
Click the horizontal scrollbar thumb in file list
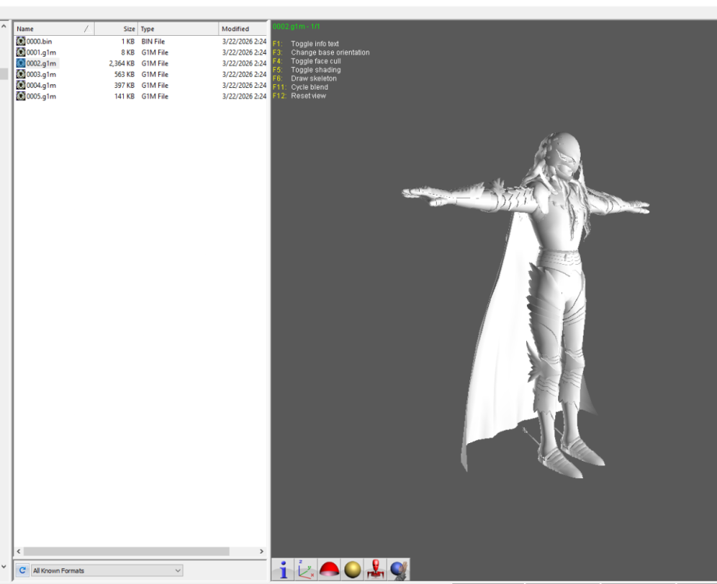point(126,551)
